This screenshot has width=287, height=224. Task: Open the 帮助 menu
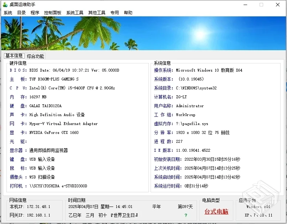click(128, 12)
